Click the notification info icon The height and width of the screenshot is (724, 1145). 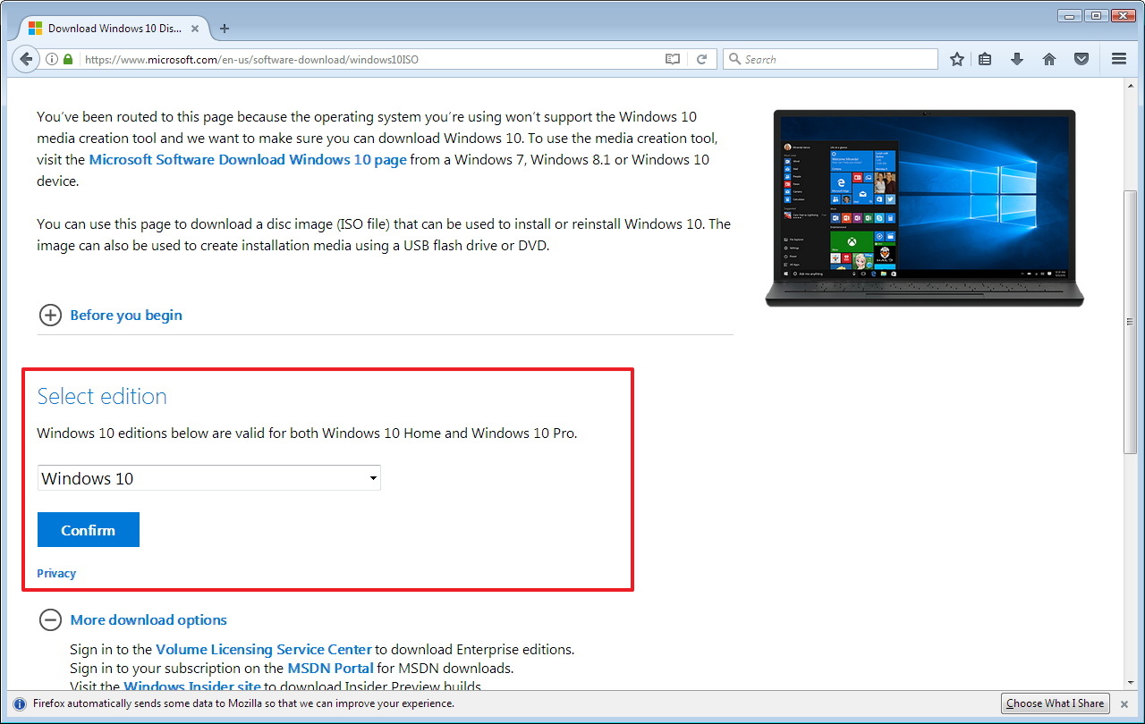(x=20, y=703)
